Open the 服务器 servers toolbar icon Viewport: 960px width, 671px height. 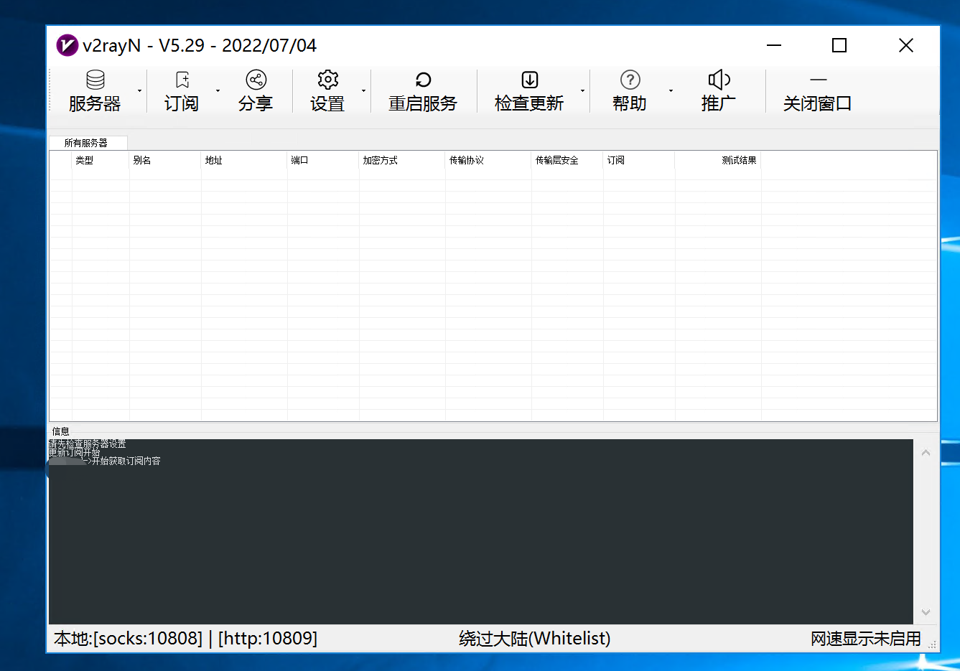coord(95,80)
